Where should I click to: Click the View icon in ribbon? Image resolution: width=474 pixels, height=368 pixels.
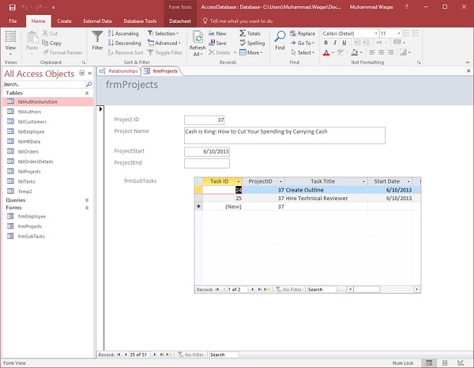tap(10, 37)
